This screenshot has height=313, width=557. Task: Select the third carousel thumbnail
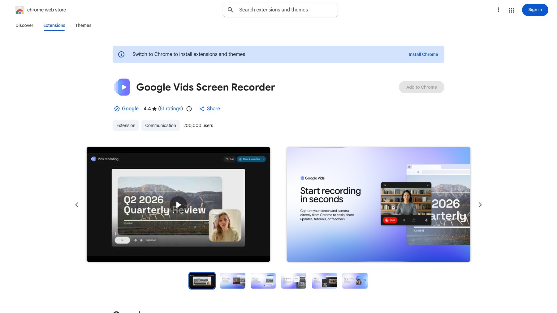263,281
